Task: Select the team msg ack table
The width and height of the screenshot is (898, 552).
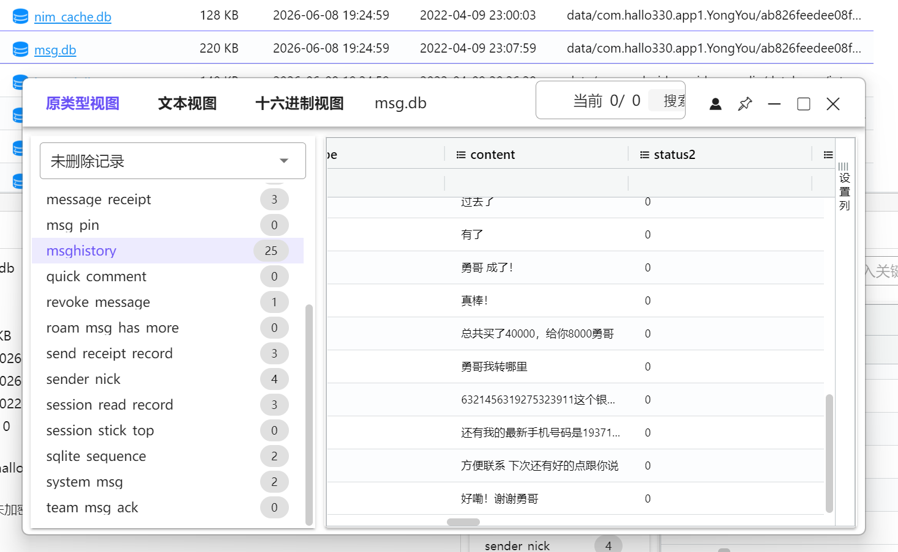Action: click(x=168, y=507)
